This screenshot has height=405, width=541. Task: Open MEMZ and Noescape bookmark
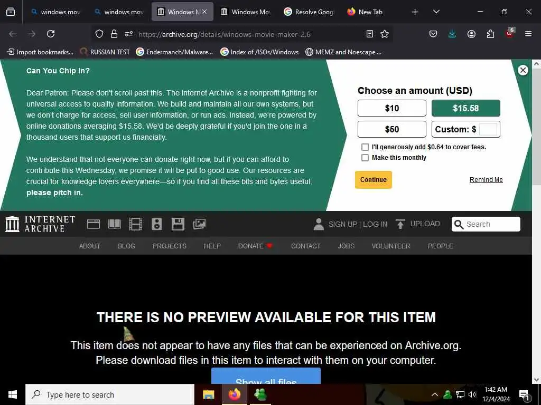[x=343, y=52]
